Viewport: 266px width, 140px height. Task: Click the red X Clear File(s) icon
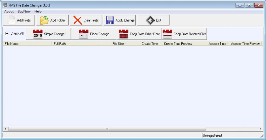pyautogui.click(x=78, y=20)
